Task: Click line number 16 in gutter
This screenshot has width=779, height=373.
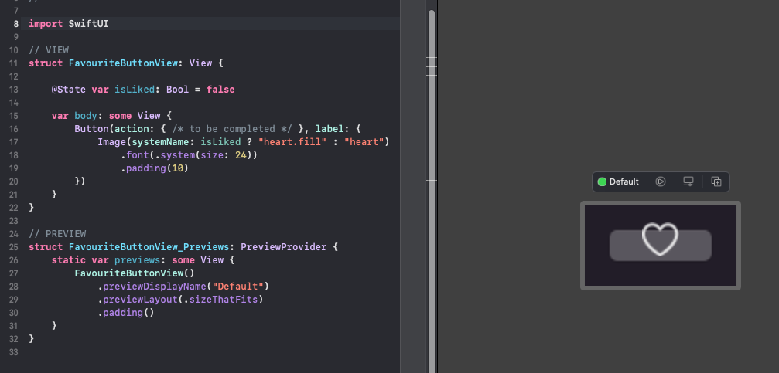Action: [13, 129]
